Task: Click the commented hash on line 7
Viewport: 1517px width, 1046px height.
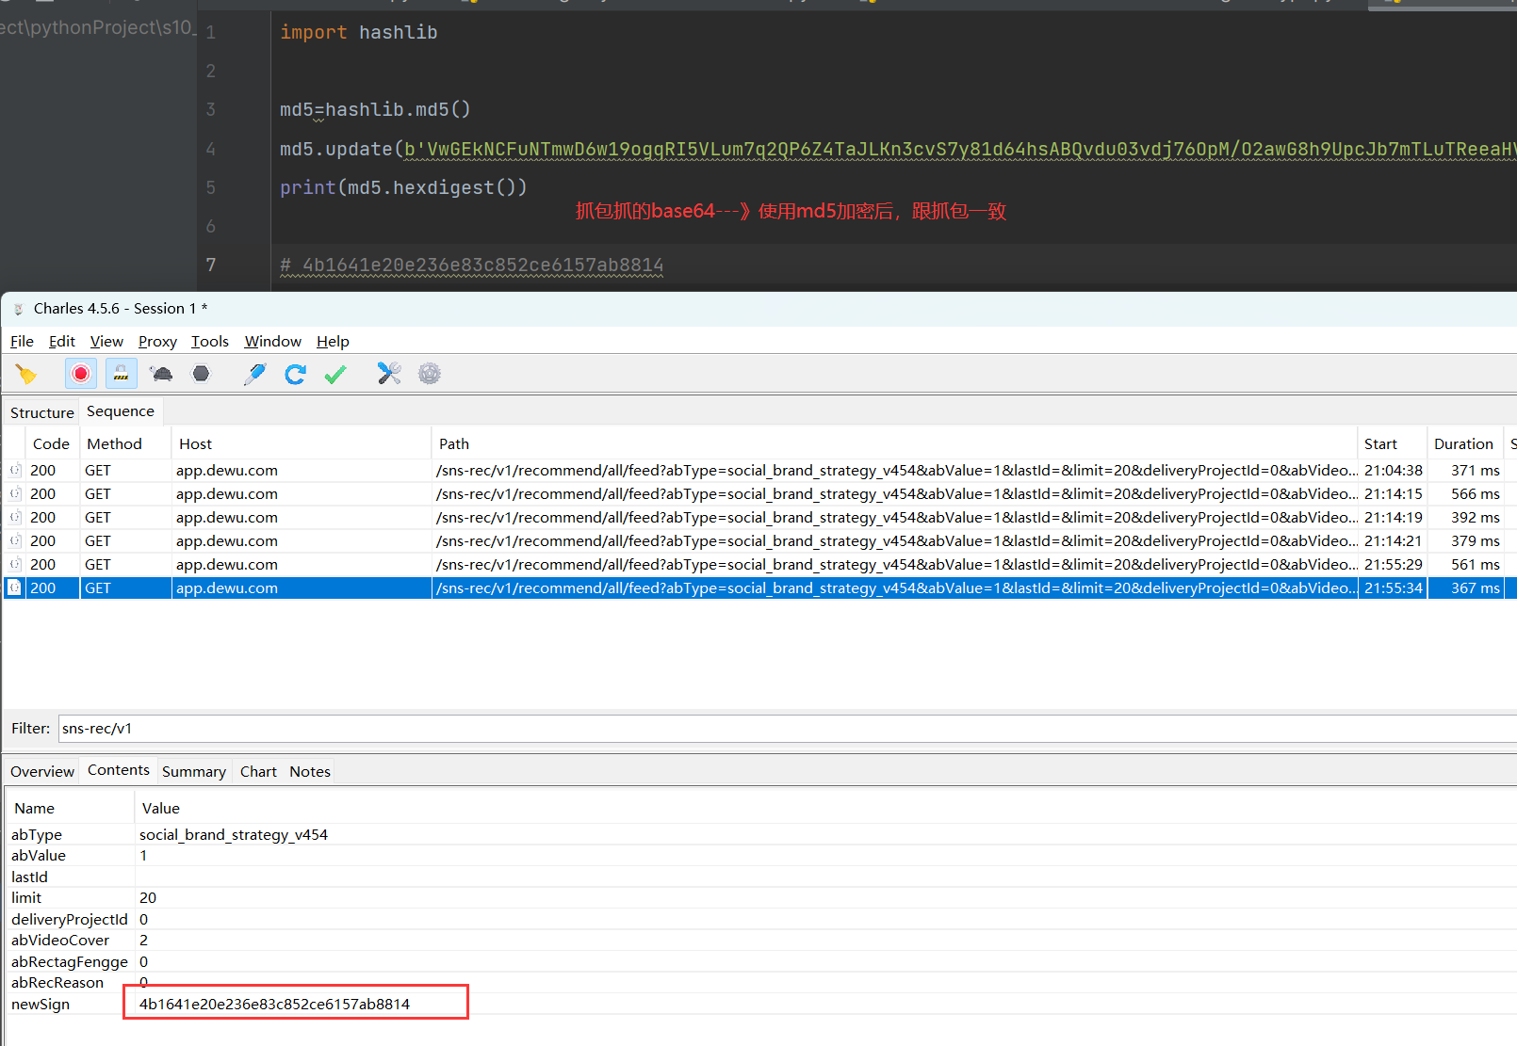Action: pyautogui.click(x=472, y=266)
